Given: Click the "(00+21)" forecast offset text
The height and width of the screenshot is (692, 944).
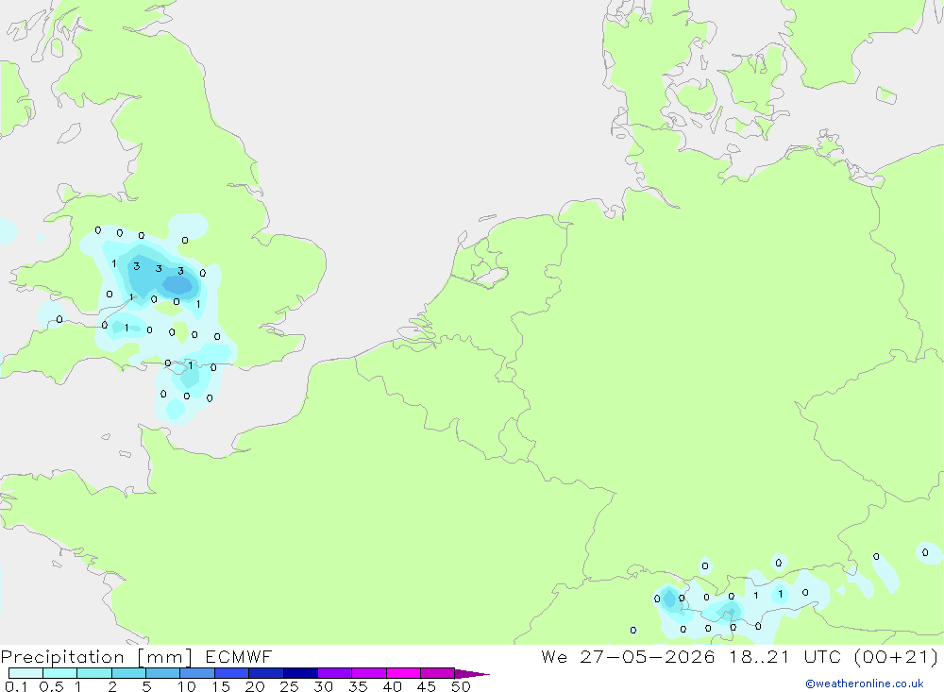Looking at the screenshot, I should (x=896, y=656).
